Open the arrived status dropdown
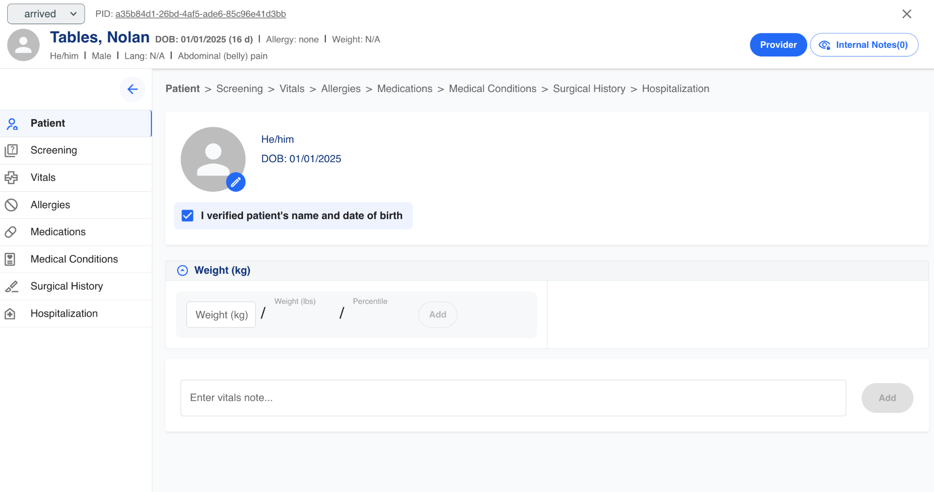 [x=46, y=14]
